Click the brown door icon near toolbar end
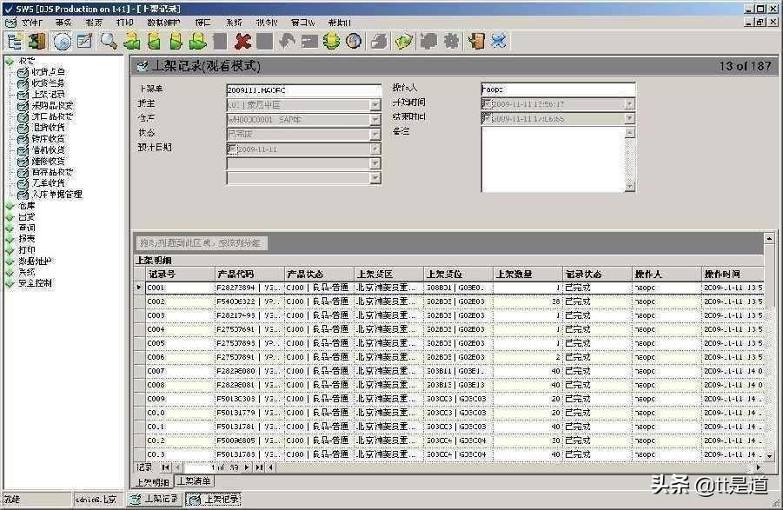783x510 pixels. (476, 42)
